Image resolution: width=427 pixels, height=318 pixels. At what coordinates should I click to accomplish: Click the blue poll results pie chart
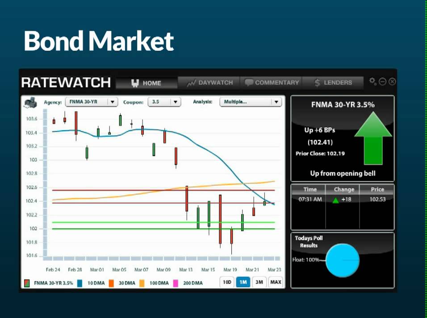tap(342, 260)
